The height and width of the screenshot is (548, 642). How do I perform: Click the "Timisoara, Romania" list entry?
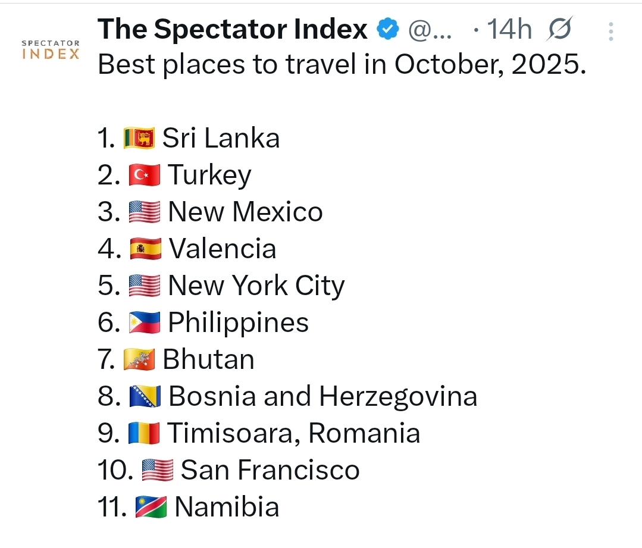(293, 434)
